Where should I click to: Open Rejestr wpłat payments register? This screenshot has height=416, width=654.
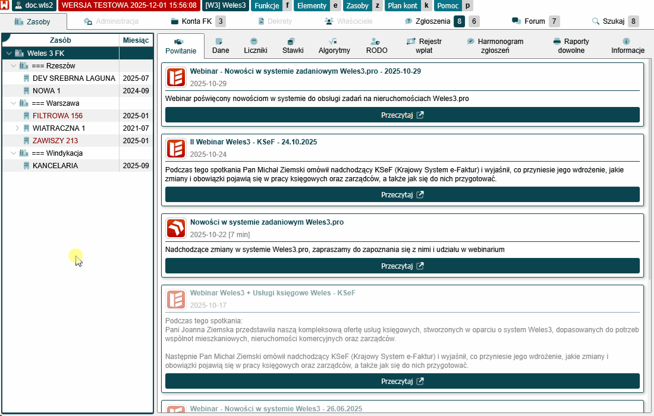425,46
